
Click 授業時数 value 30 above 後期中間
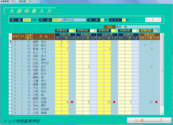click(114, 31)
